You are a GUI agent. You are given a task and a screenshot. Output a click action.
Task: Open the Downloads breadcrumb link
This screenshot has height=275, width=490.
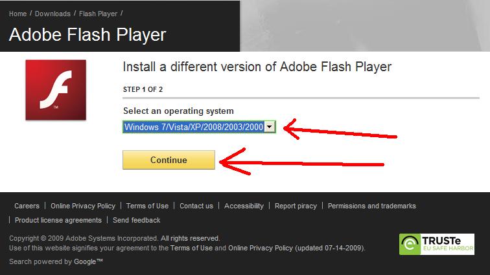52,13
